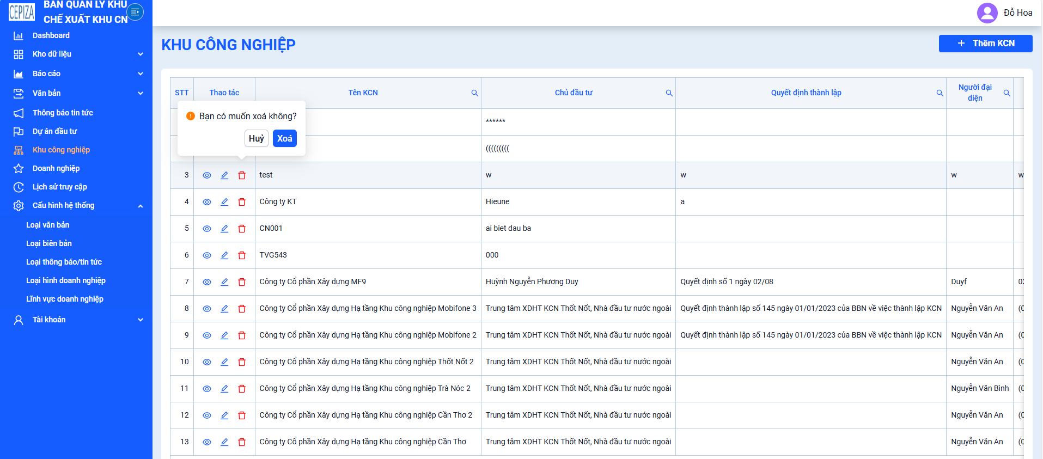Image resolution: width=1043 pixels, height=459 pixels.
Task: Click the Đỗ Hoa username
Action: tap(1017, 13)
